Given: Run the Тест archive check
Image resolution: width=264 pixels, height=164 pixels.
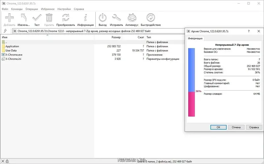Looking at the screenshot, I should [x=37, y=18].
